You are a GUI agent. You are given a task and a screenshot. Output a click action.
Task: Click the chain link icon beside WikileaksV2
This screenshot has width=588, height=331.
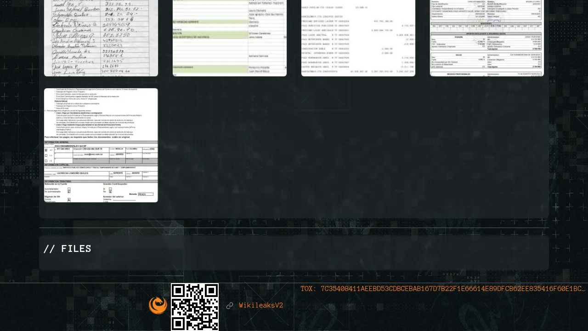click(230, 306)
